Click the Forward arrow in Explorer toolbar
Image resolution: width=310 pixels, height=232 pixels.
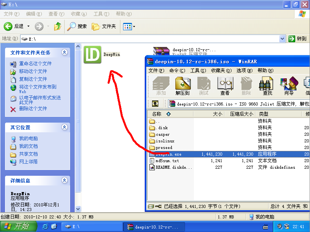[39, 26]
